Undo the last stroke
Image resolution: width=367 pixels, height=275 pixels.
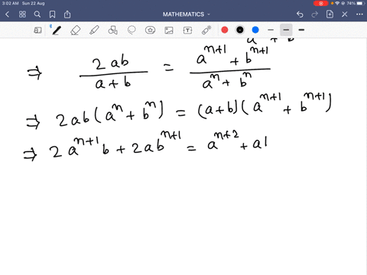pos(300,15)
